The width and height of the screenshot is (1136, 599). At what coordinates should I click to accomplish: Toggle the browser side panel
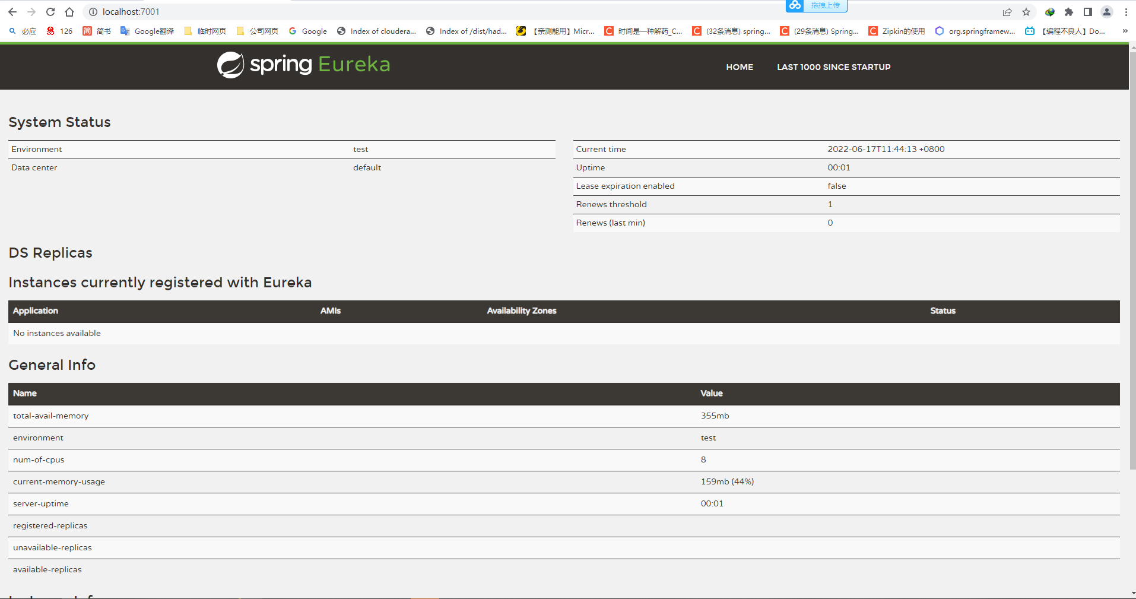pyautogui.click(x=1088, y=12)
